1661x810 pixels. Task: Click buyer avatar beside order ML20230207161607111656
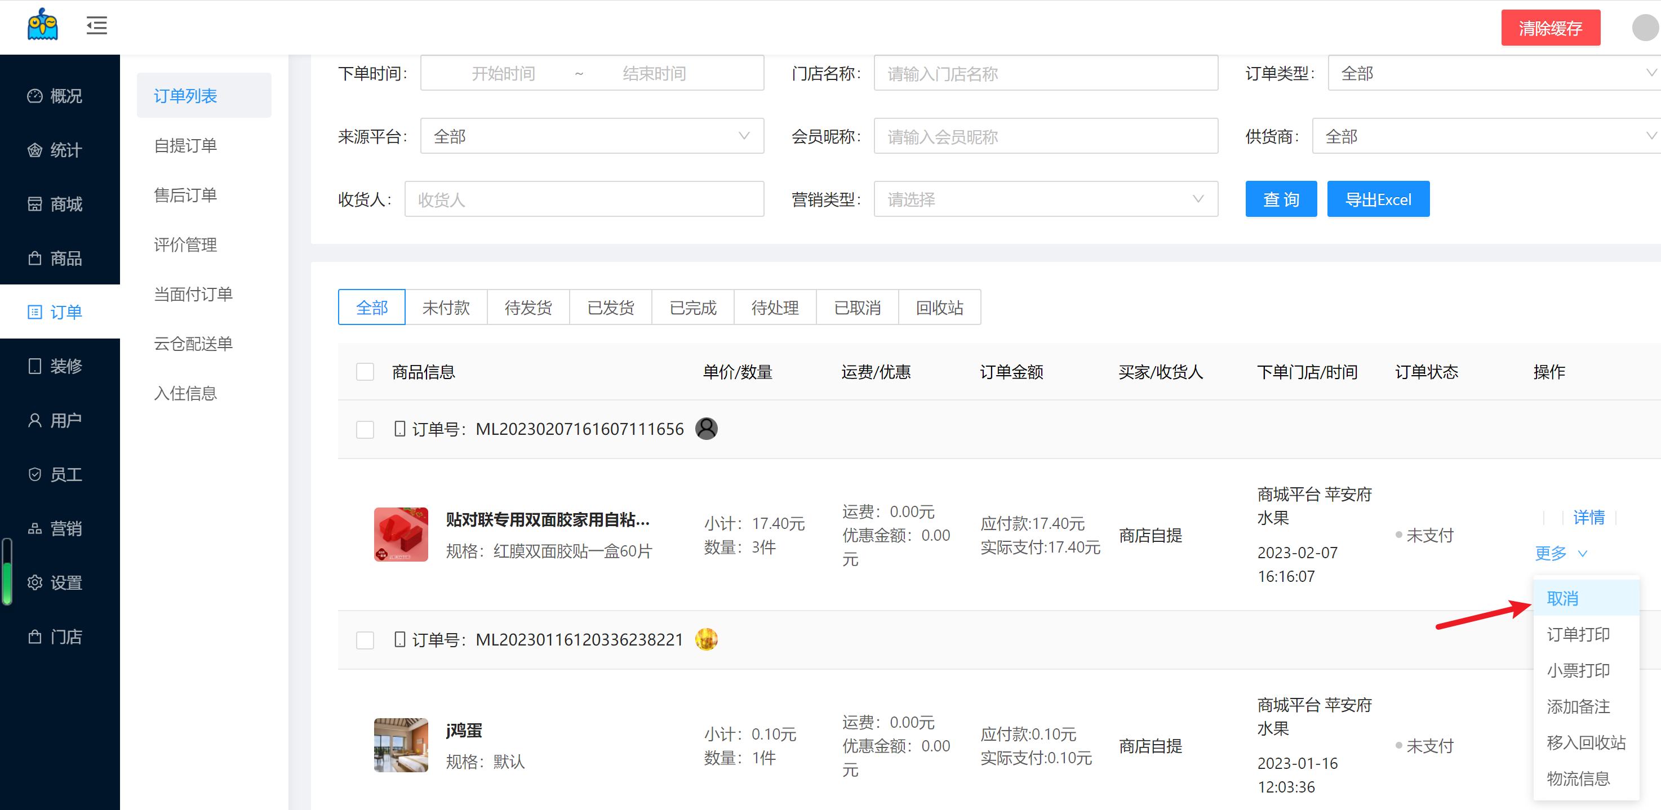(x=706, y=429)
